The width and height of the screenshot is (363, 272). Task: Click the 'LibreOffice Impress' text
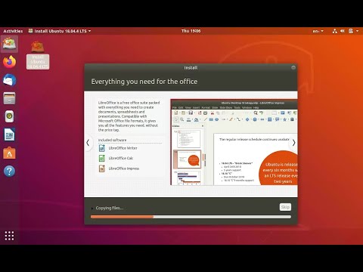click(x=124, y=168)
